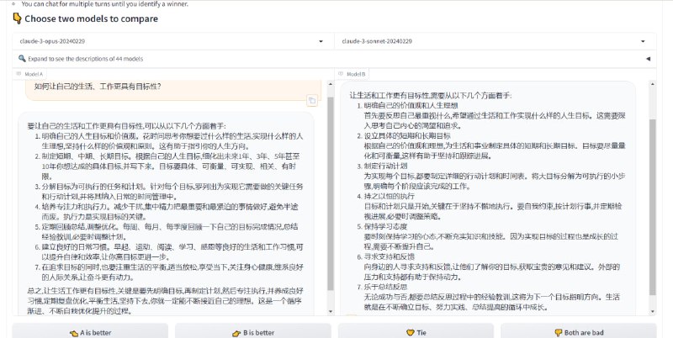
Task: Vote B is better
Action: tap(252, 331)
